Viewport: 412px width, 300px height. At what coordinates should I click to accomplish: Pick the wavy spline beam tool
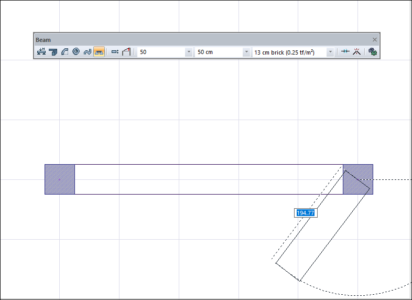[88, 52]
